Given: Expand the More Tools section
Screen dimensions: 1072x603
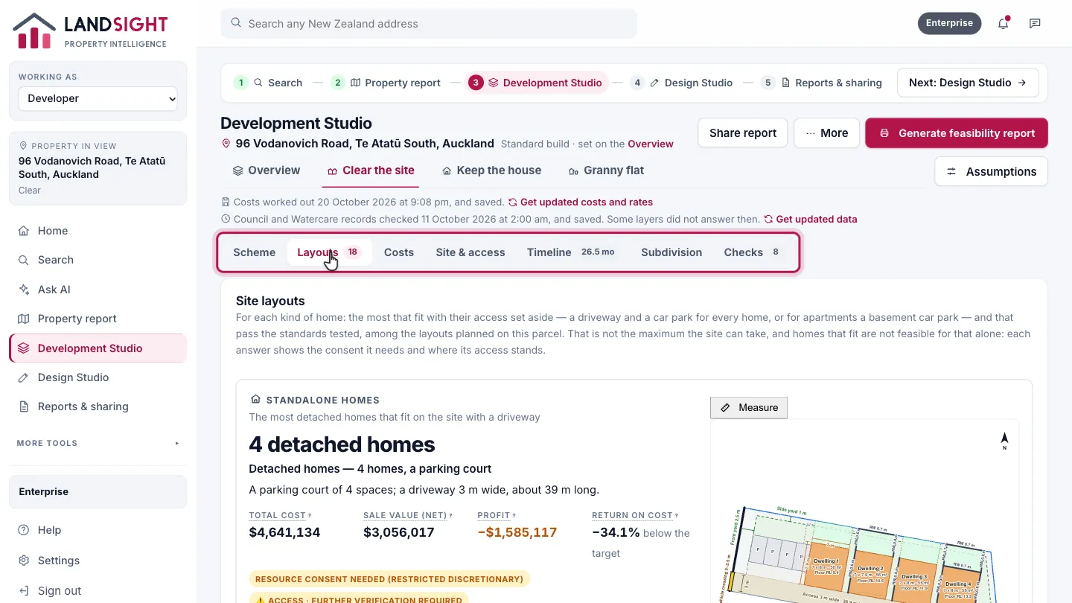Looking at the screenshot, I should (x=98, y=443).
